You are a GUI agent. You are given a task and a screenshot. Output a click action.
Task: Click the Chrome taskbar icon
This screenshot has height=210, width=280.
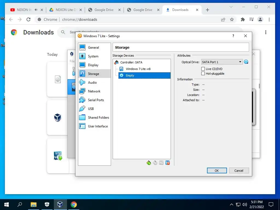pos(74,205)
